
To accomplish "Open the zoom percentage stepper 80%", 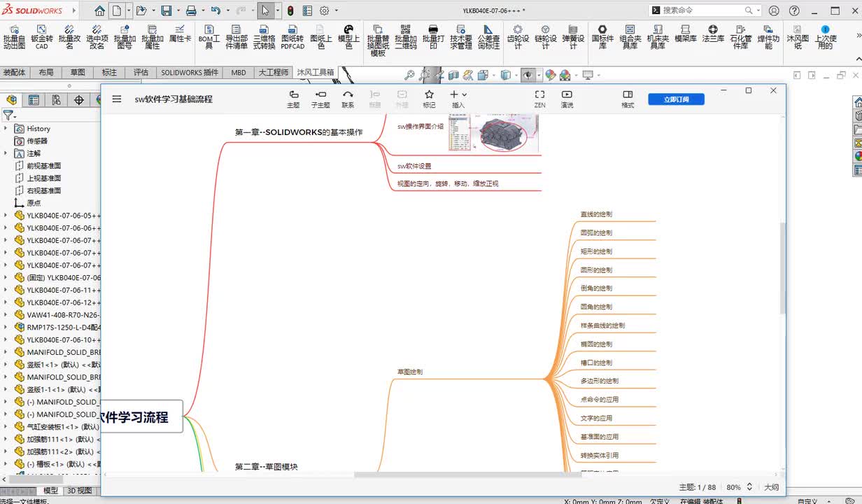I will 749,486.
